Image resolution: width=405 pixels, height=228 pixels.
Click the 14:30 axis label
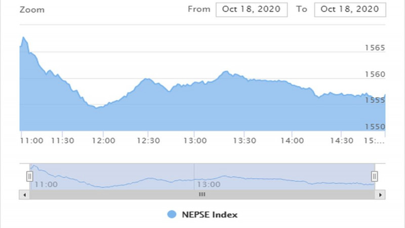(342, 141)
